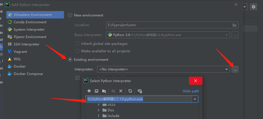Click ellipsis button beside Interpreter field
Viewport: 263px width, 119px height.
(x=235, y=69)
